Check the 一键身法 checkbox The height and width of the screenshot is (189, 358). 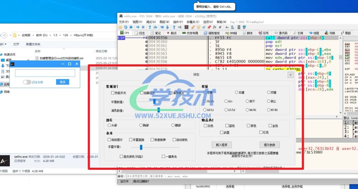click(164, 157)
